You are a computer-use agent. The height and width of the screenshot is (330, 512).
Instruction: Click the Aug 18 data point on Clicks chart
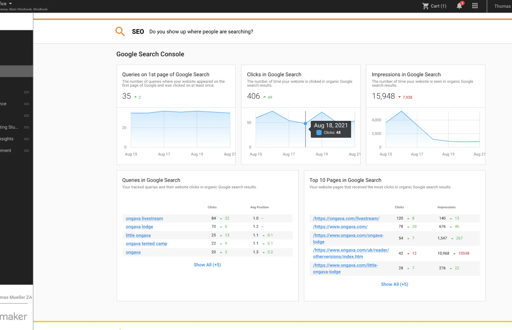tap(305, 123)
